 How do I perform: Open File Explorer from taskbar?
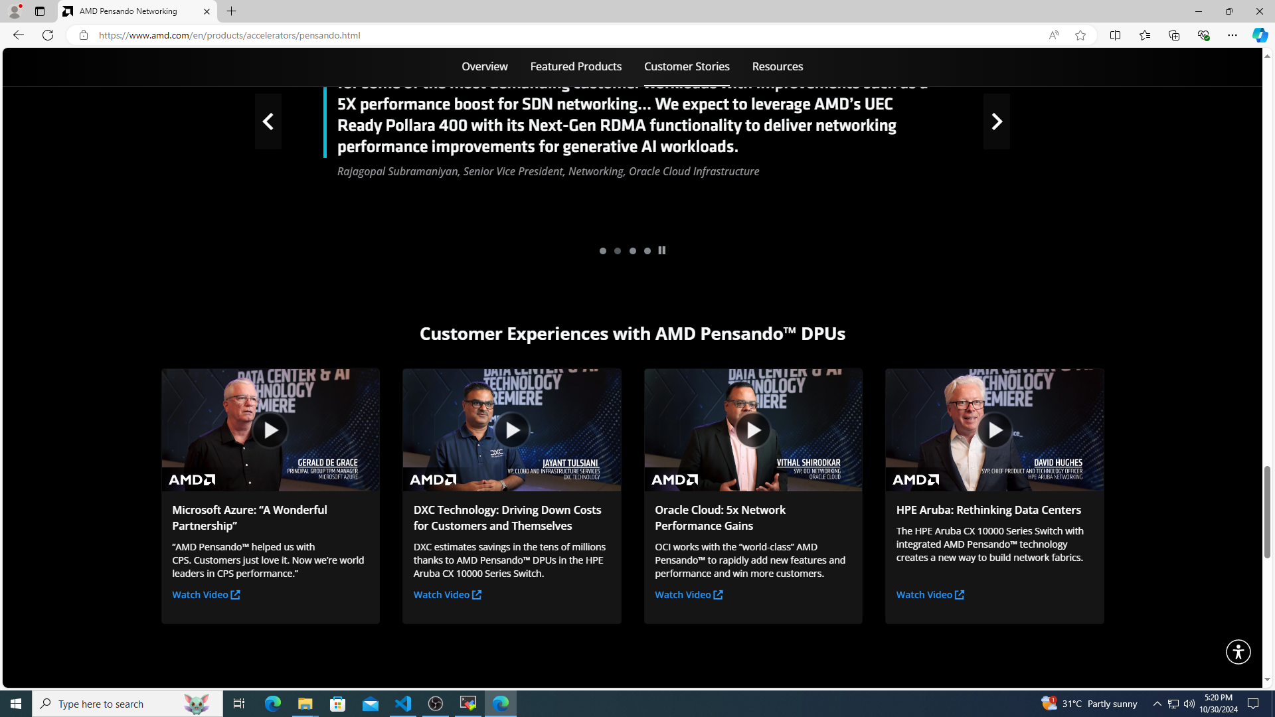click(x=305, y=704)
